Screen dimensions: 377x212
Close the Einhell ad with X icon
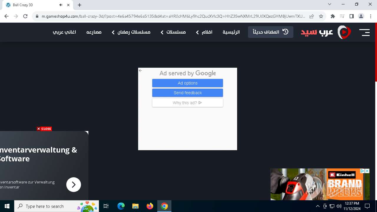[367, 171]
